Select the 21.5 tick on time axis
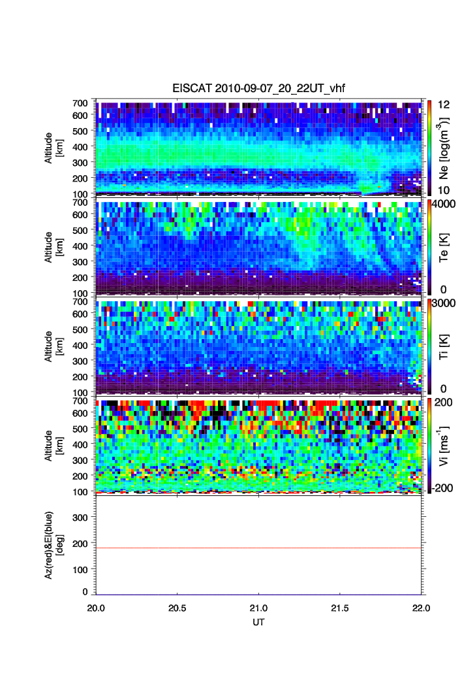The width and height of the screenshot is (462, 694). pyautogui.click(x=341, y=607)
